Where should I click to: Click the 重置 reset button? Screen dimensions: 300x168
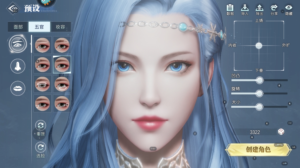coord(41,128)
